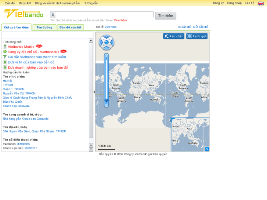Open Đưa doanh nghiệp của bạn vào bản đồ

tap(38, 68)
